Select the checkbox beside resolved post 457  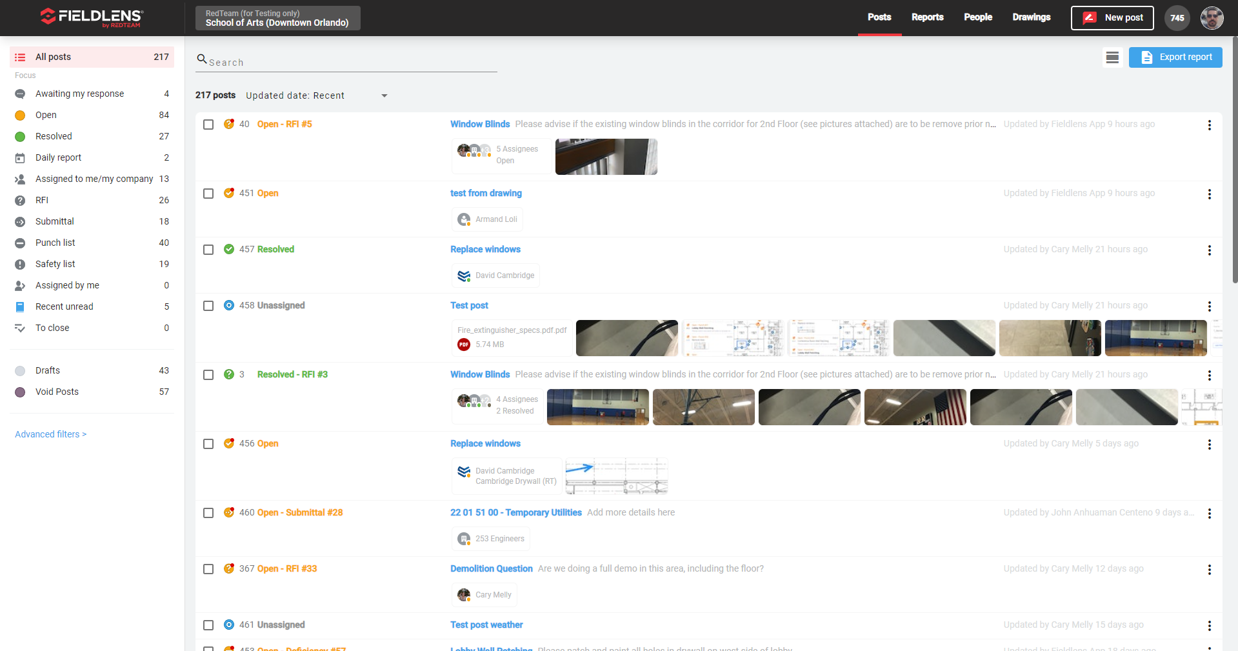pos(208,250)
